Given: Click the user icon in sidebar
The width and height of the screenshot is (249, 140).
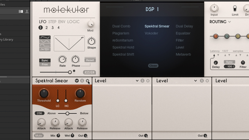Looking at the screenshot, I should (x=27, y=11).
